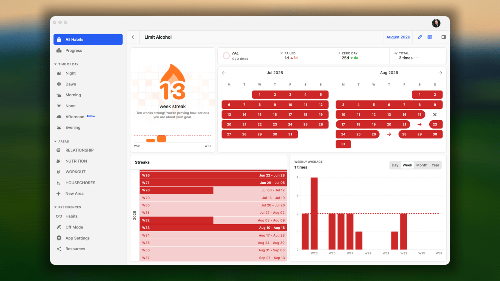The image size is (500, 281).
Task: Open the Morning habits list
Action: 88,95
